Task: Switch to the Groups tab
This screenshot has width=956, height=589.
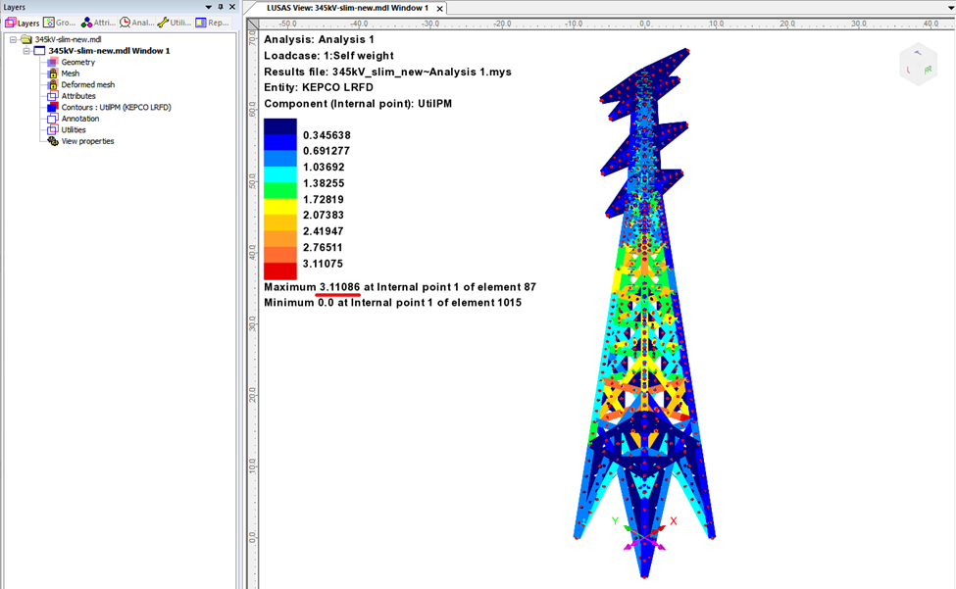Action: click(x=61, y=22)
